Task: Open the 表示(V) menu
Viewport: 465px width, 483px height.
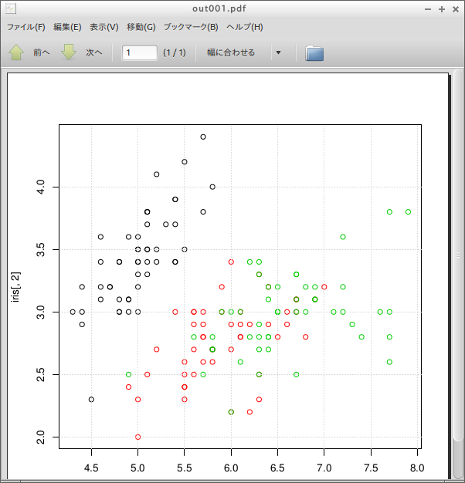Action: pos(104,27)
